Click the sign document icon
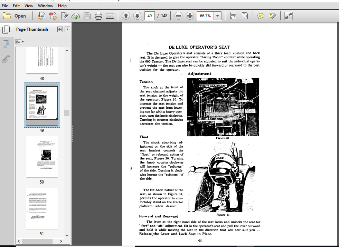This screenshot has width=339, height=247. 64,16
